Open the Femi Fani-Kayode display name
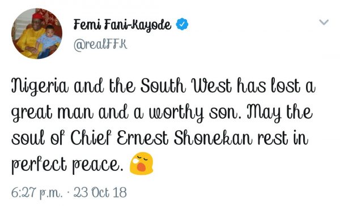 pyautogui.click(x=122, y=25)
